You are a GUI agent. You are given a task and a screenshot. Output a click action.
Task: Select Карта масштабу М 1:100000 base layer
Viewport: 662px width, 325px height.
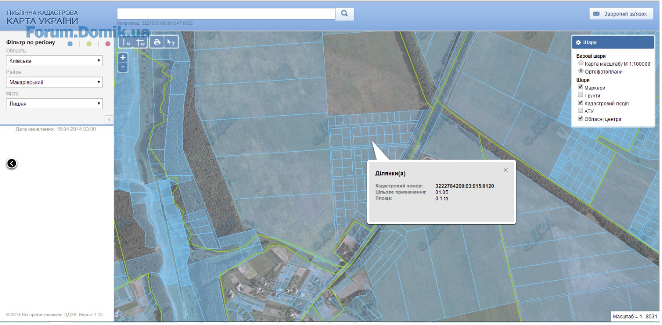pos(581,63)
